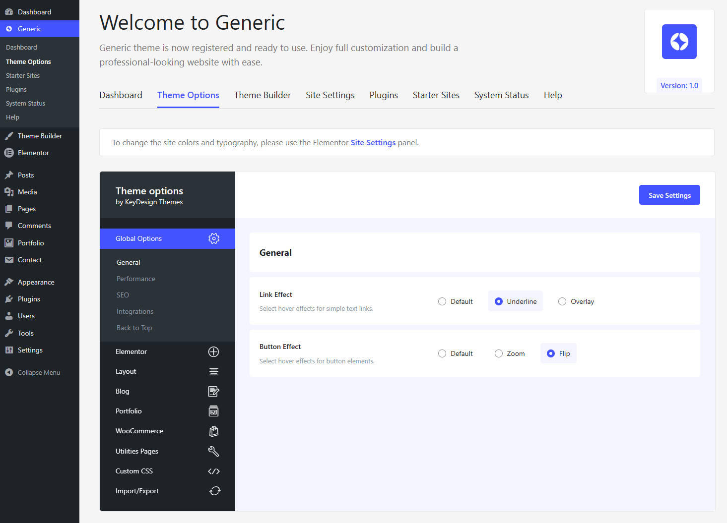Click the Blog edit-note icon
This screenshot has width=727, height=523.
point(214,391)
